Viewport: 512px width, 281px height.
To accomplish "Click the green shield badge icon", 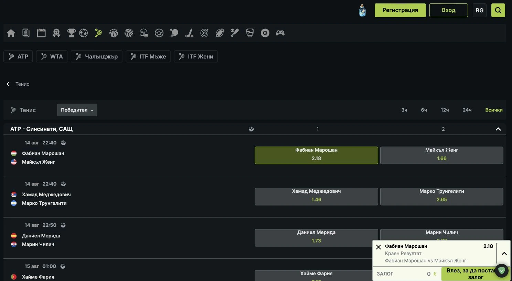I will (502, 271).
